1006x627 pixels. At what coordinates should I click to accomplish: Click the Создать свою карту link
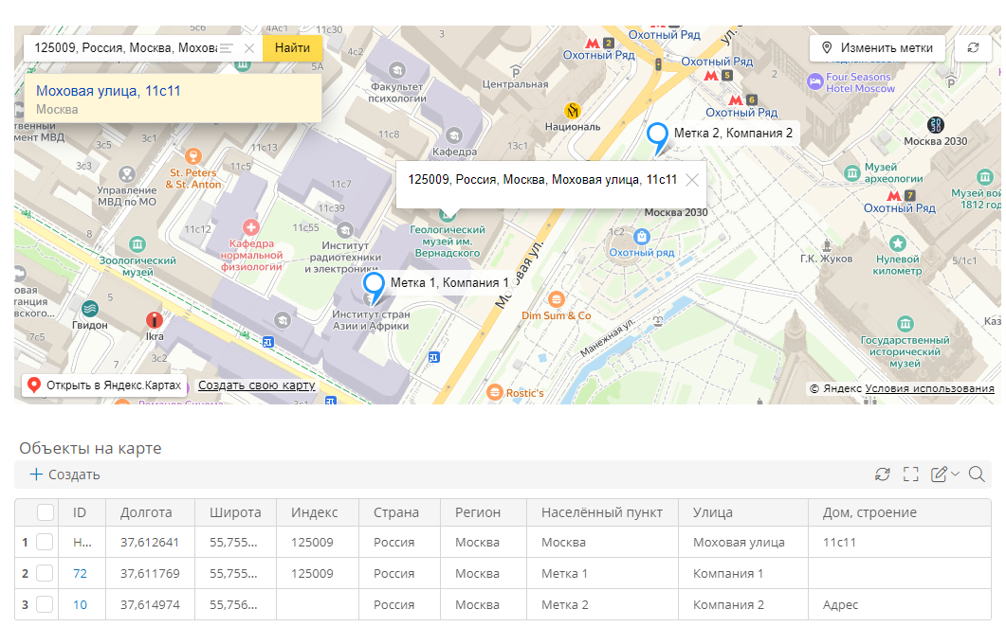(x=256, y=385)
